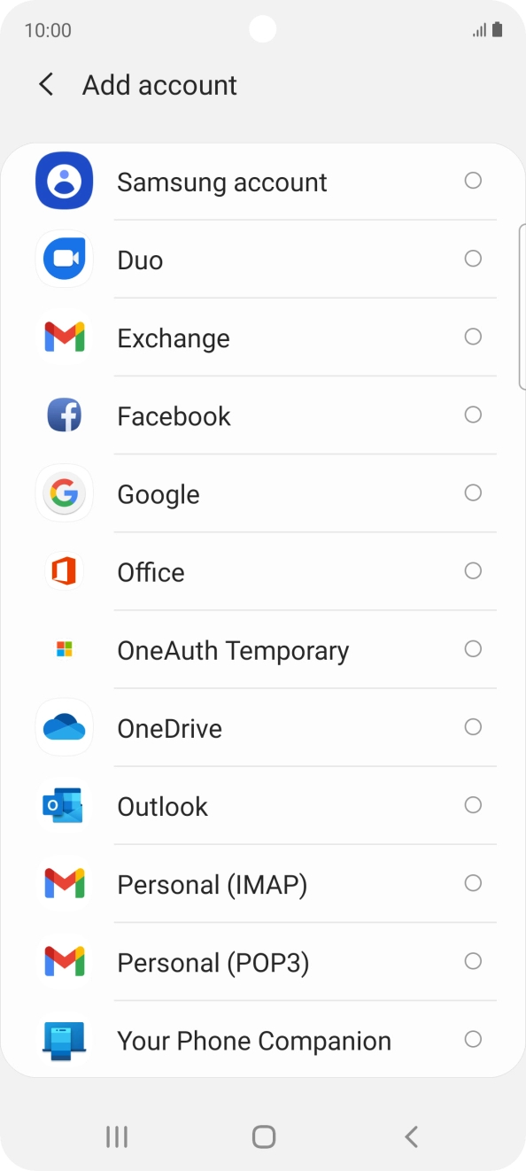Tap the Your Phone Companion icon
Viewport: 526px width, 1171px height.
pos(64,1040)
